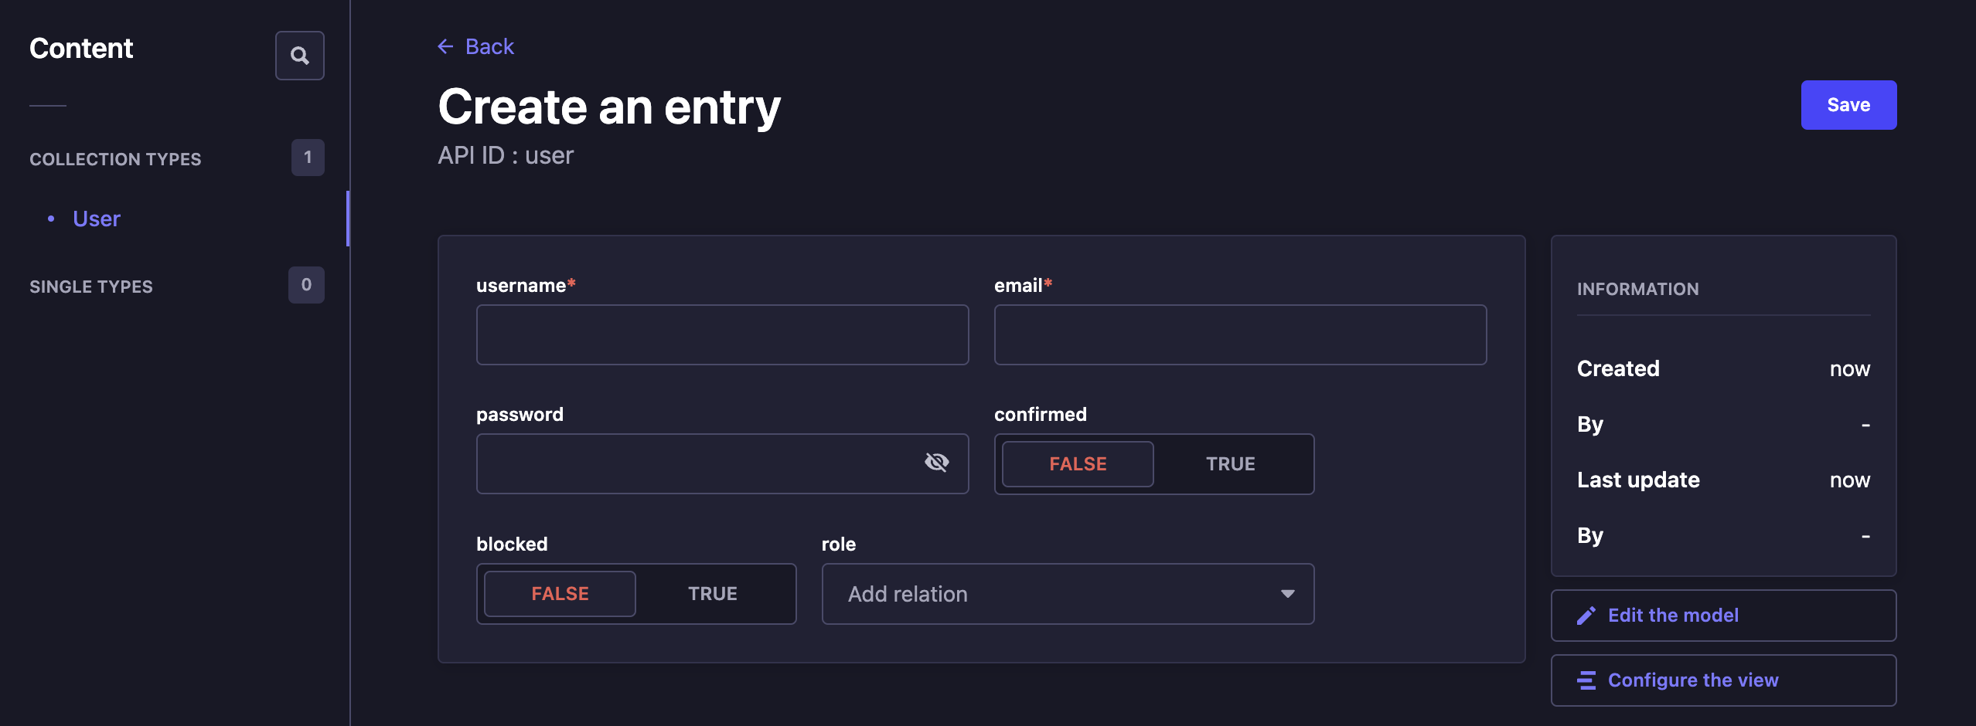This screenshot has height=726, width=1976.
Task: Click the bullet beside the User collection type
Action: (51, 219)
